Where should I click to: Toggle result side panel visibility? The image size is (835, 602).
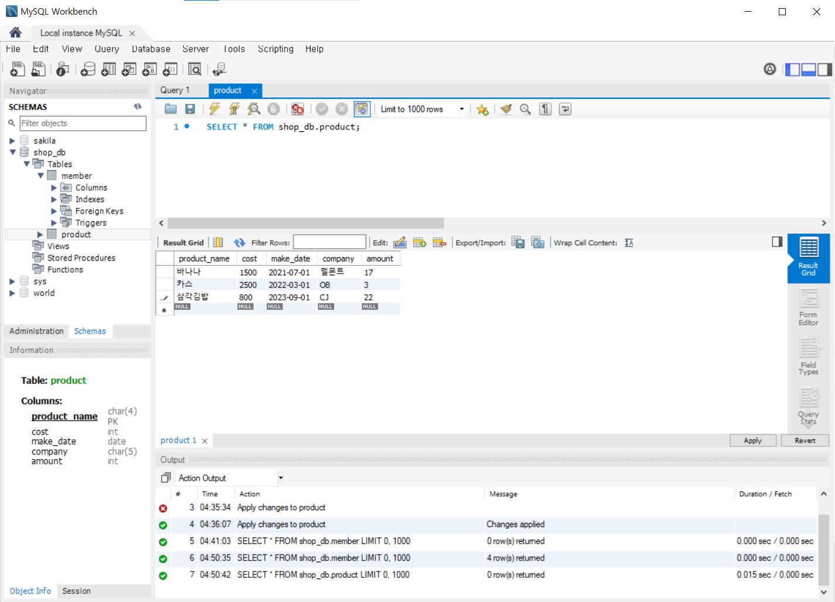pos(777,242)
